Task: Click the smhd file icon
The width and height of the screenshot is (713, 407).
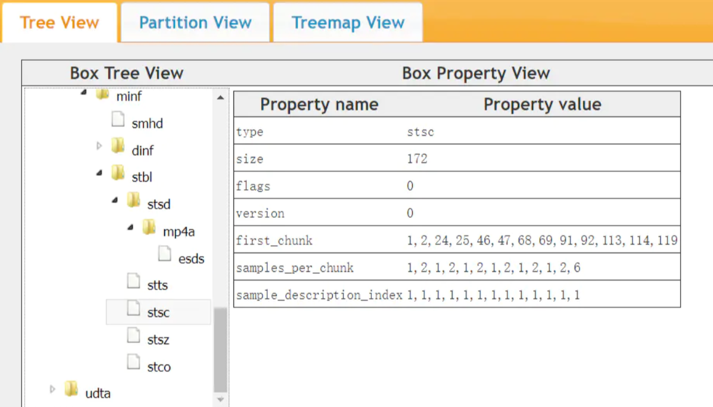Action: click(x=118, y=119)
